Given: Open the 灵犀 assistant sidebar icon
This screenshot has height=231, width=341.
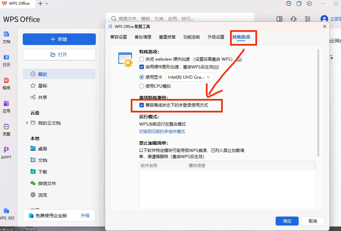Looking at the screenshot, I should [6, 130].
